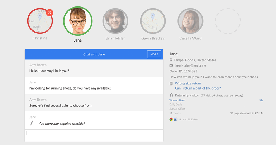
Task: Open the Wrong size return link
Action: [x=188, y=83]
